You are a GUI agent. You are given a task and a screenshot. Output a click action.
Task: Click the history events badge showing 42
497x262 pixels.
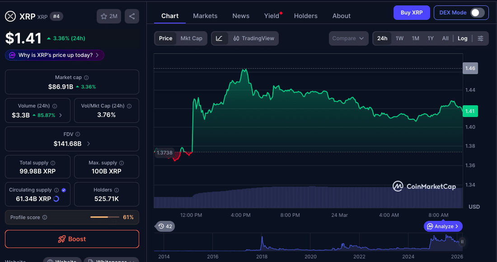coord(165,226)
